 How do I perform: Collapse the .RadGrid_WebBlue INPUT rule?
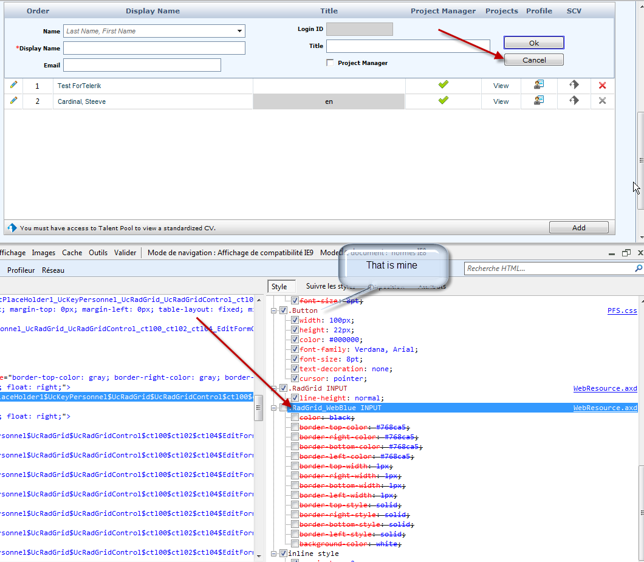274,408
